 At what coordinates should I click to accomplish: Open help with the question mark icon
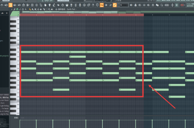click(x=93, y=5)
